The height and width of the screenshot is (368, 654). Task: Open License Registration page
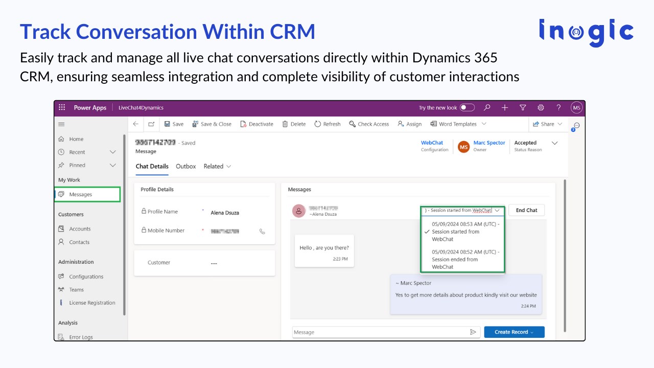(x=92, y=303)
